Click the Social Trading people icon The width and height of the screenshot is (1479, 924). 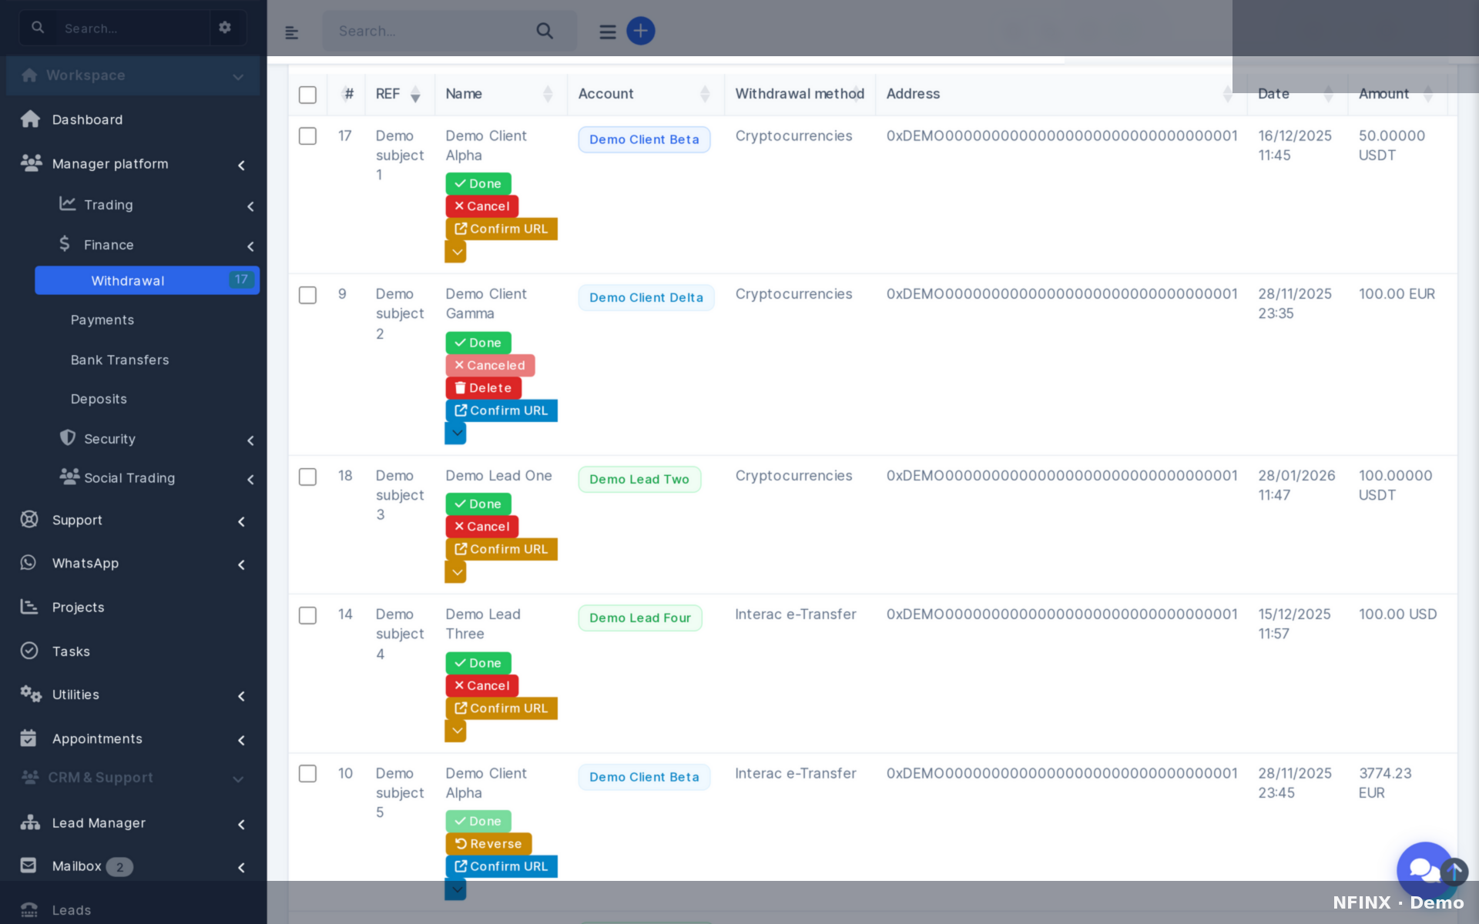pos(69,477)
